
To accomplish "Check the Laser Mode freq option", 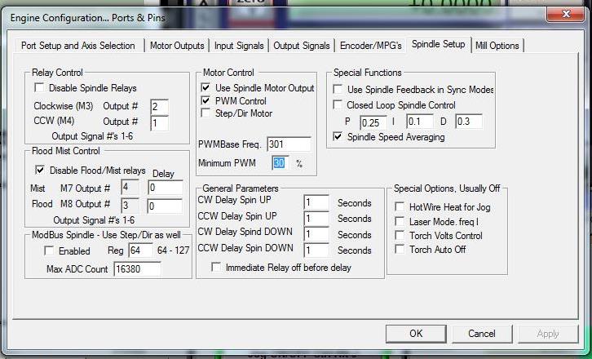I will pos(400,222).
